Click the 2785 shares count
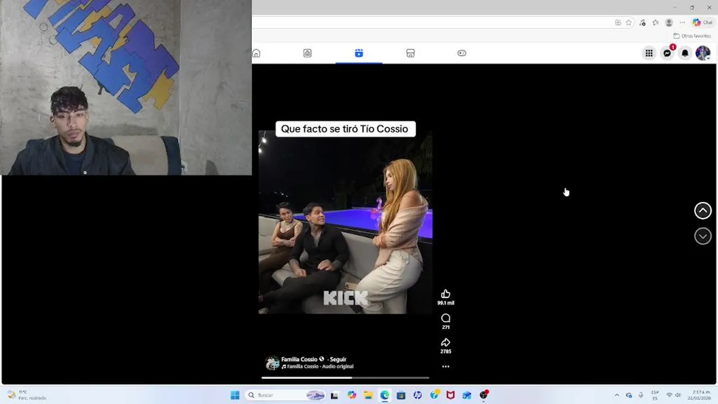This screenshot has height=404, width=718. [x=445, y=351]
